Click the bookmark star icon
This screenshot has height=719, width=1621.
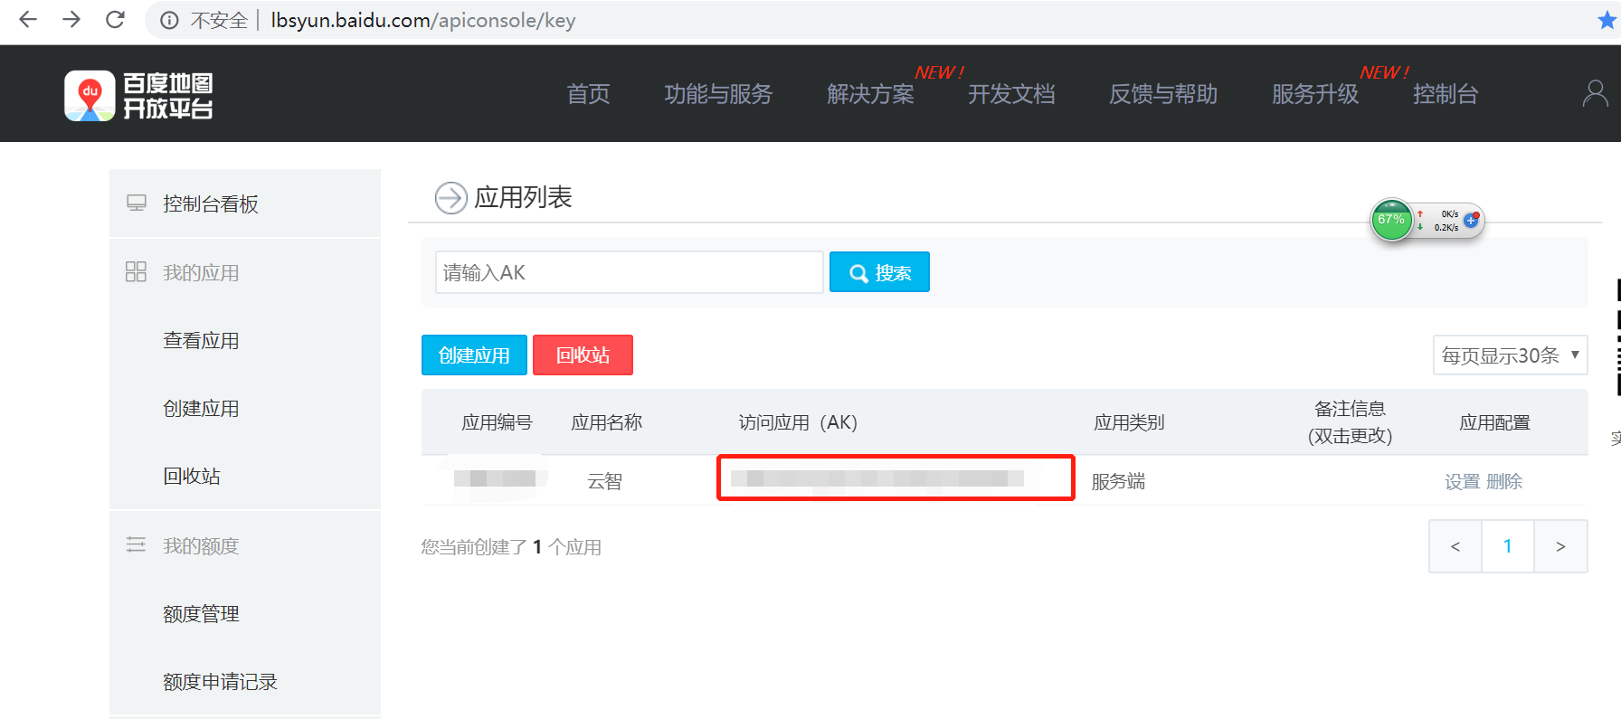coord(1607,20)
